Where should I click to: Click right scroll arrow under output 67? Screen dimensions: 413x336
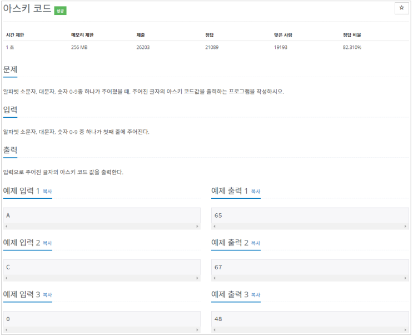tap(405, 278)
